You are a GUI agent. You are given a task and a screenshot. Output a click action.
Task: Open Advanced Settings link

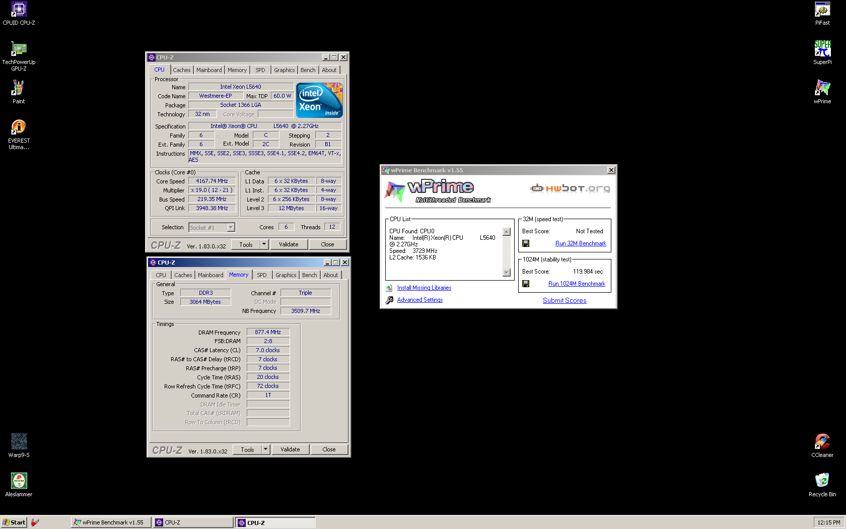click(420, 300)
